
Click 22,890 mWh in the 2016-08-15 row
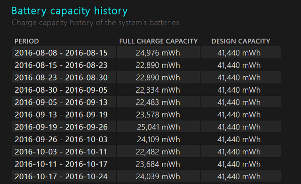[158, 65]
